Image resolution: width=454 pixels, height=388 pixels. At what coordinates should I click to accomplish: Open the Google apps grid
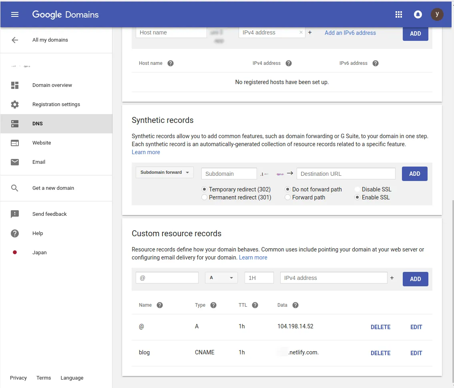tap(399, 14)
